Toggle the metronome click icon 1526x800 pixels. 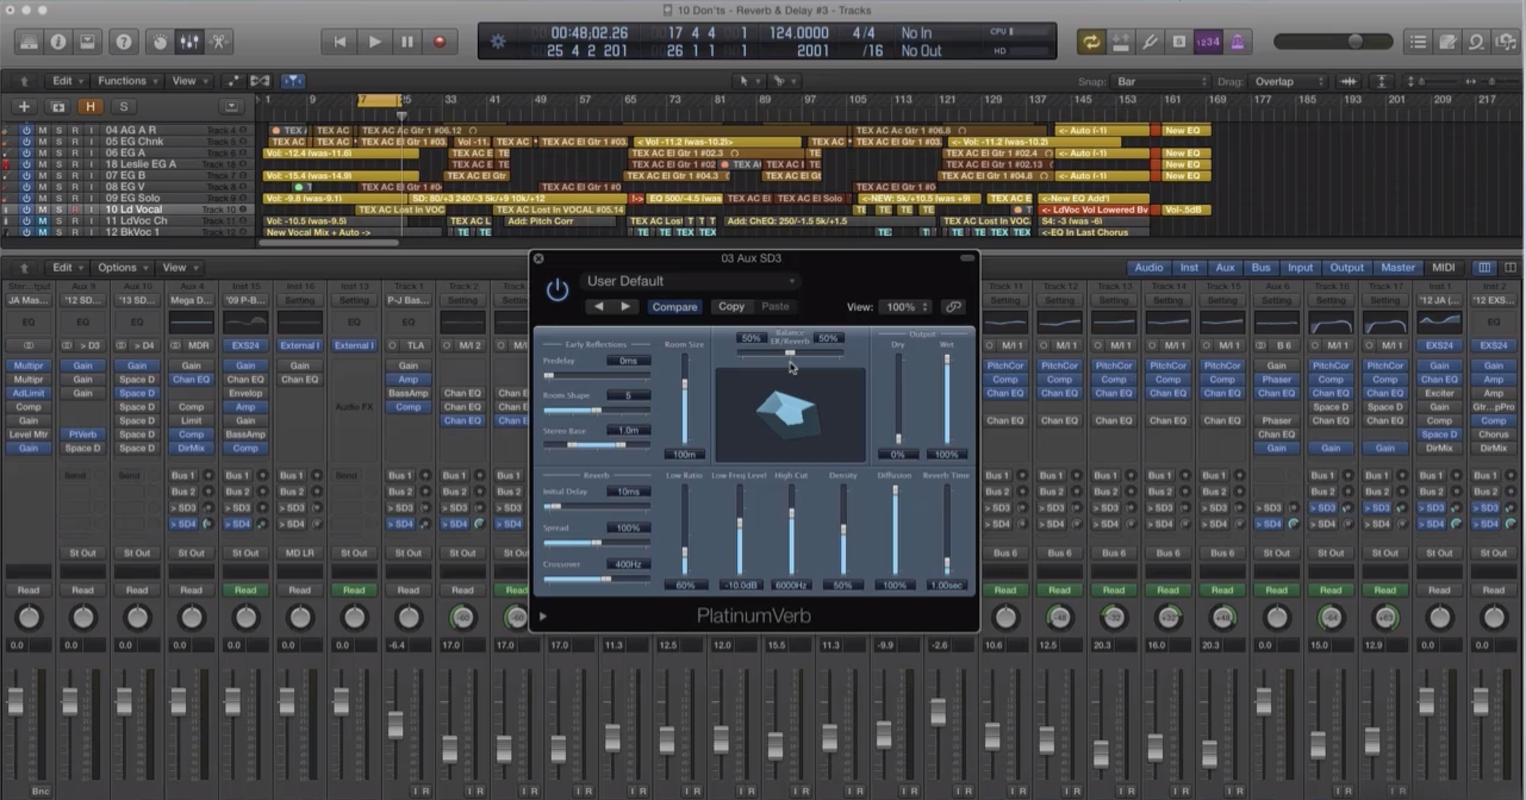click(1237, 42)
